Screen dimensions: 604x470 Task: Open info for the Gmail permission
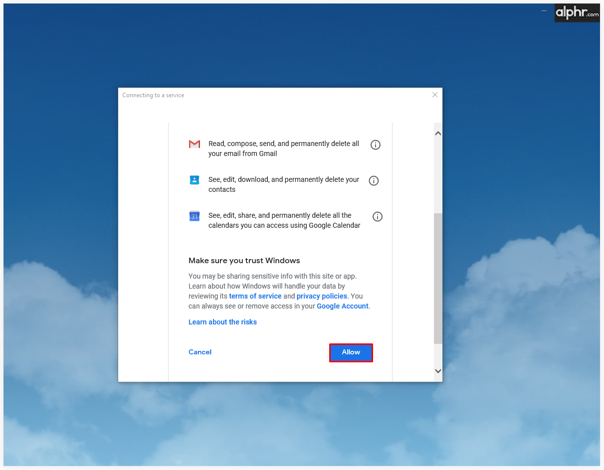pos(376,145)
